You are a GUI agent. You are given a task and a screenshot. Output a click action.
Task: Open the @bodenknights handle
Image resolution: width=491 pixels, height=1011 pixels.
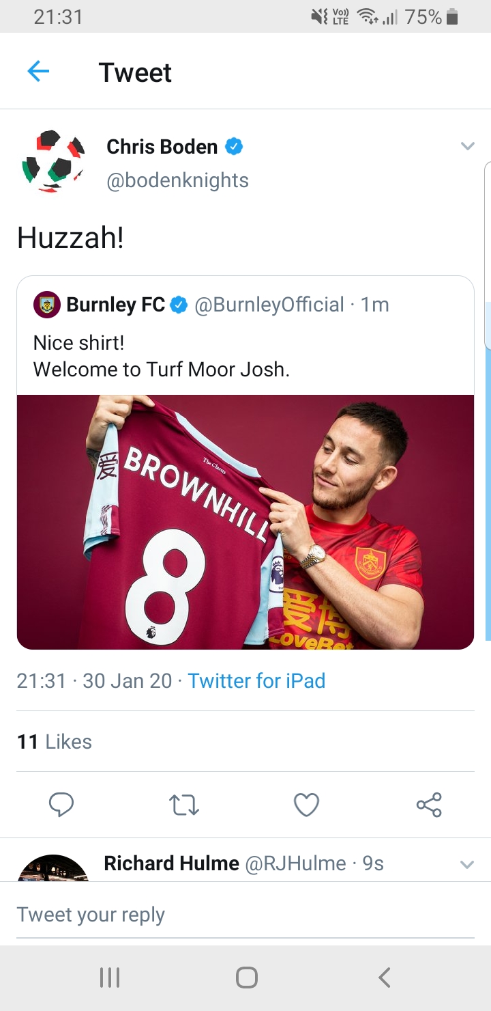click(x=177, y=180)
